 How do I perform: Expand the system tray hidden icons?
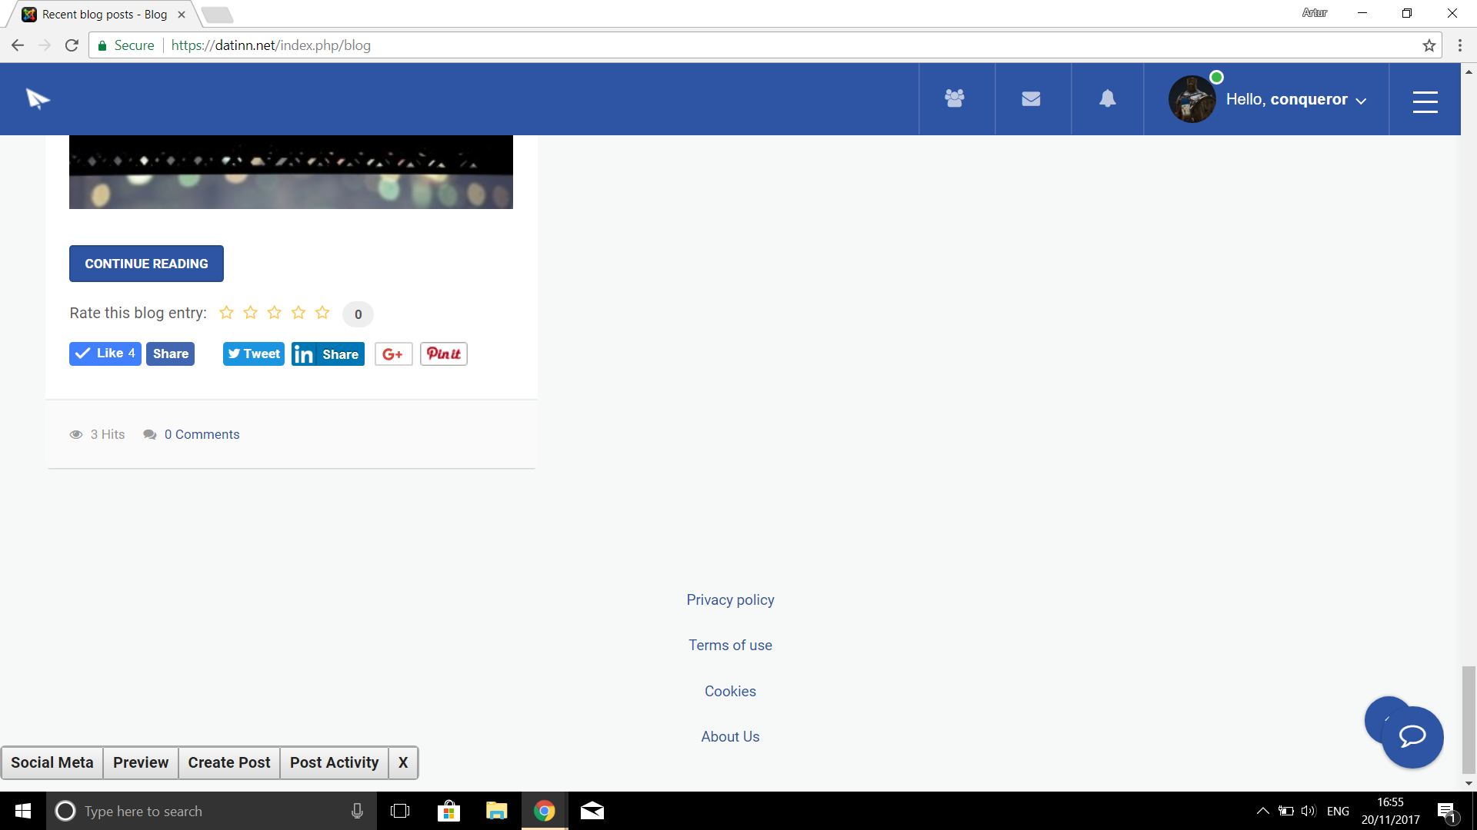coord(1262,811)
